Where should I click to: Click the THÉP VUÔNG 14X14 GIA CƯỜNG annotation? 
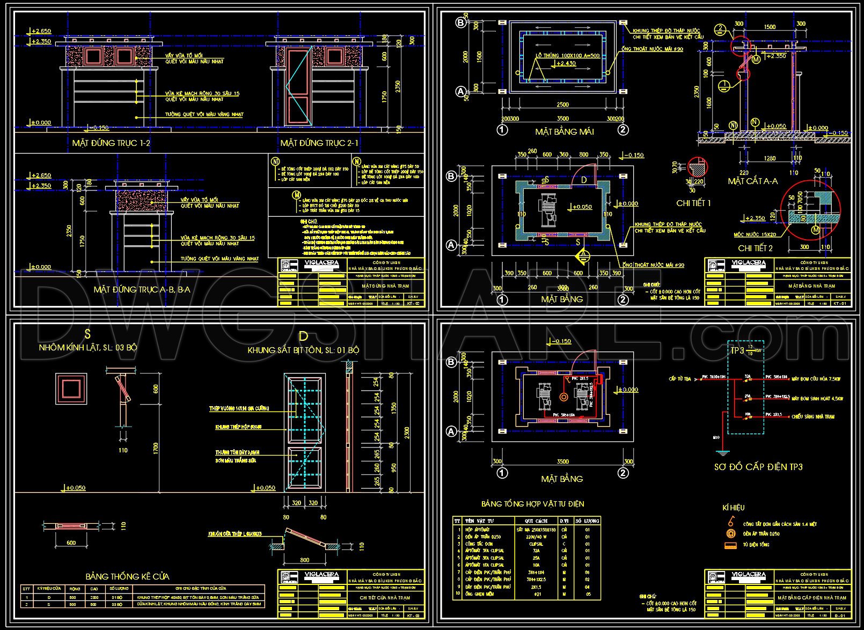[x=239, y=409]
